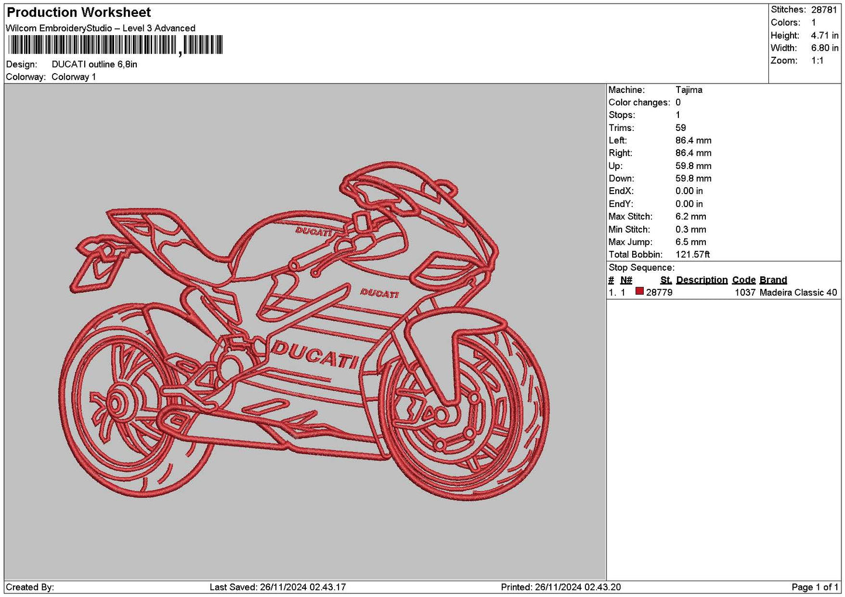Image resolution: width=845 pixels, height=597 pixels.
Task: Click the 'Page 1 of 1' indicator
Action: point(815,587)
